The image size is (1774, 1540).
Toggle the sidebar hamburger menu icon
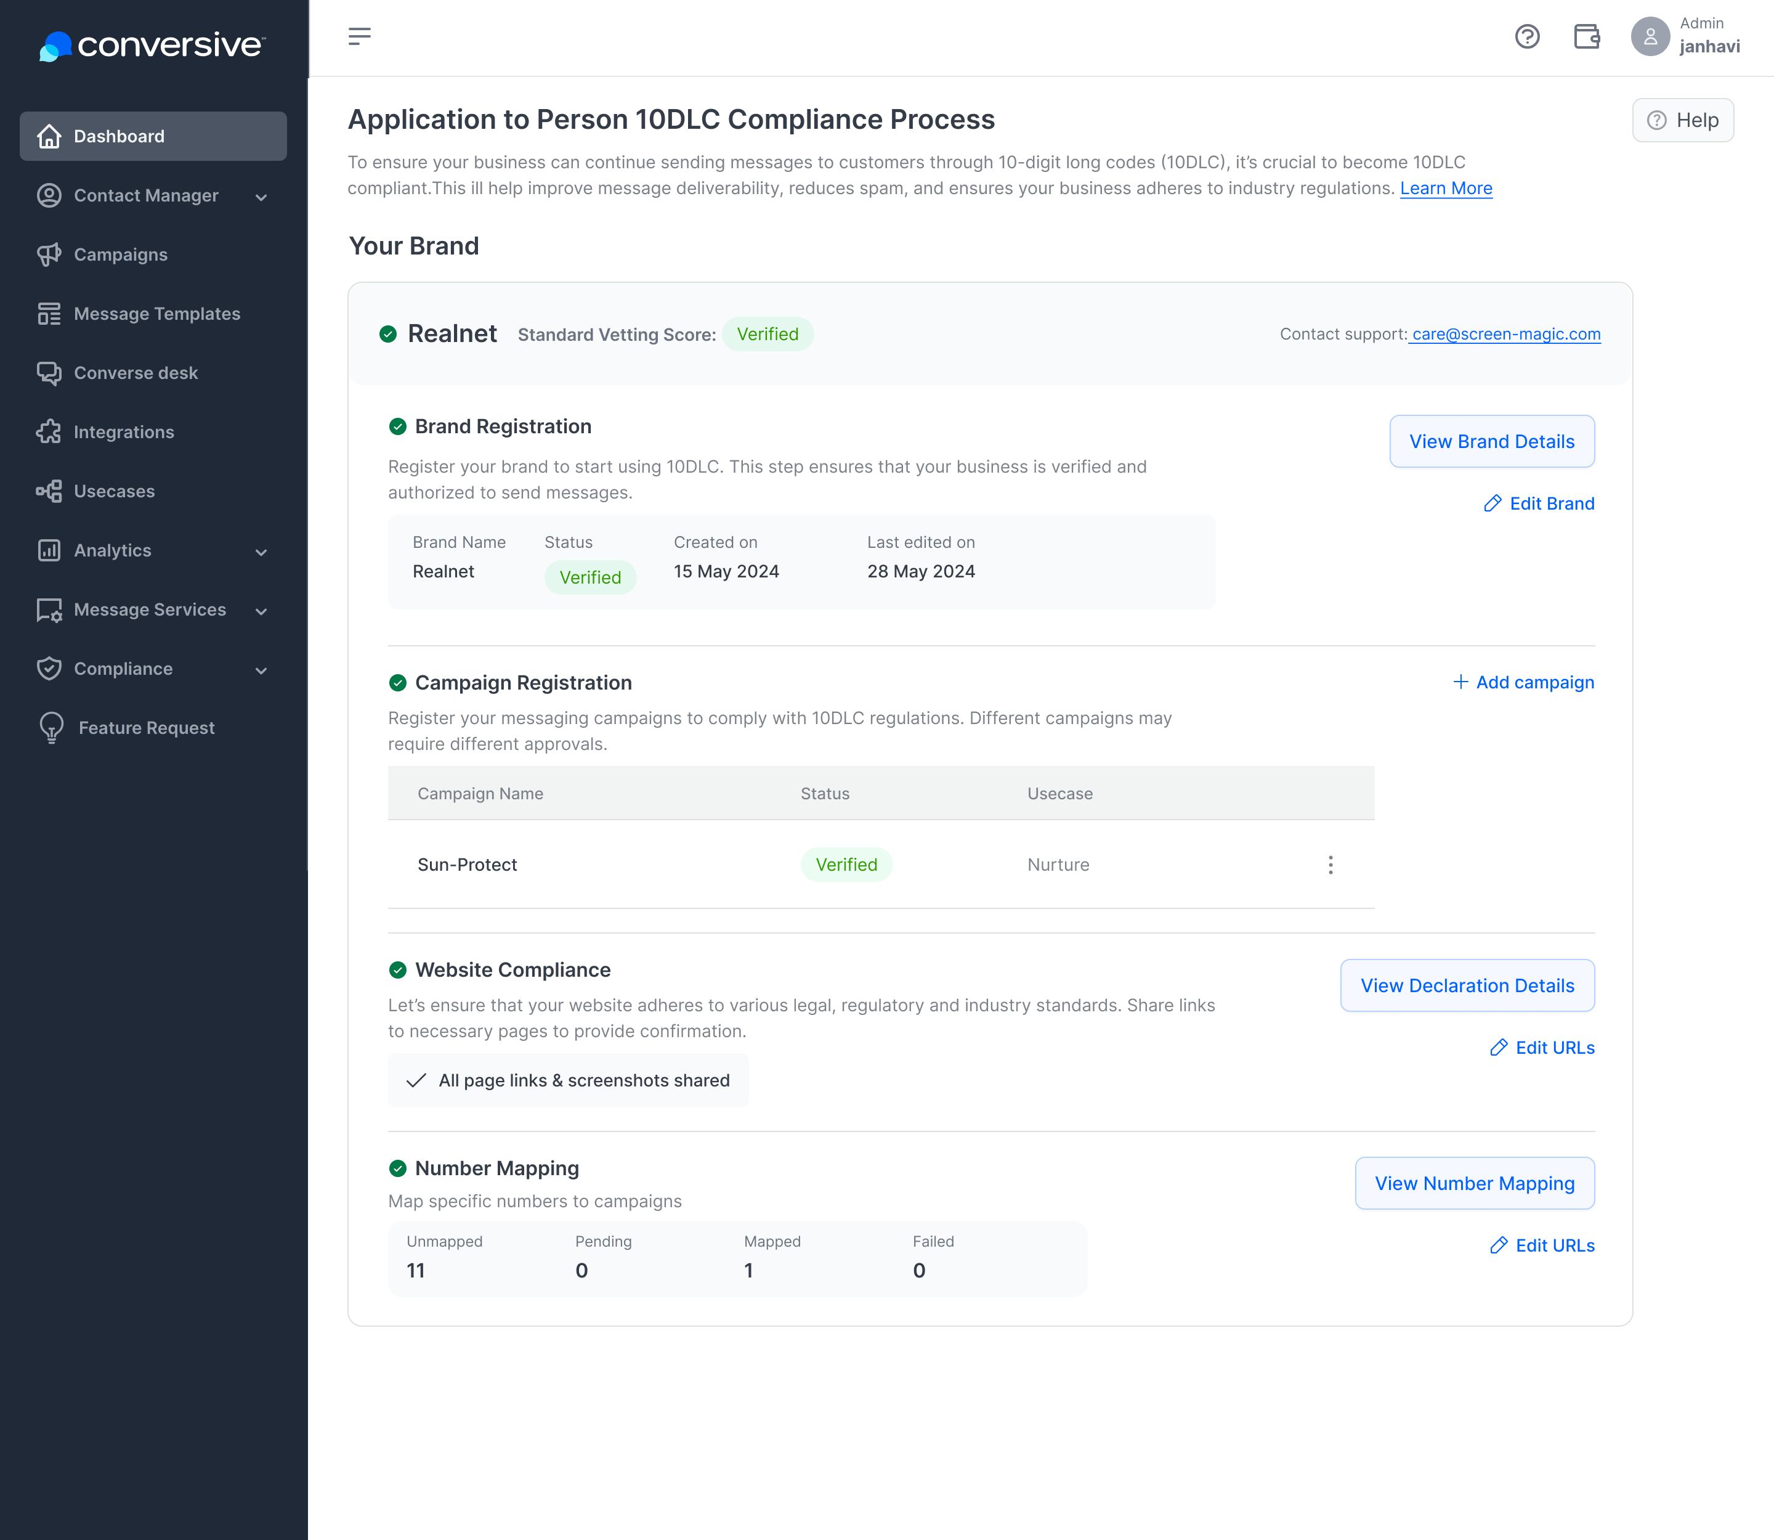(x=359, y=36)
